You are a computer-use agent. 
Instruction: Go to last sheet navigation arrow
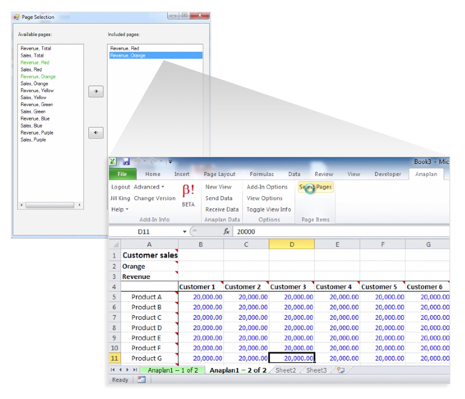pyautogui.click(x=134, y=370)
